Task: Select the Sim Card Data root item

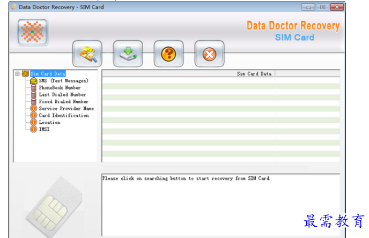Action: point(48,74)
